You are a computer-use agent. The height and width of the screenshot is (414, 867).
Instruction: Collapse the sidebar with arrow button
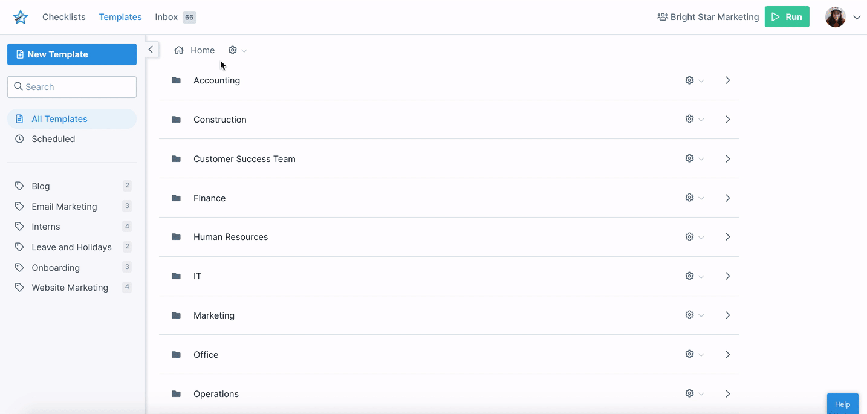(x=151, y=50)
